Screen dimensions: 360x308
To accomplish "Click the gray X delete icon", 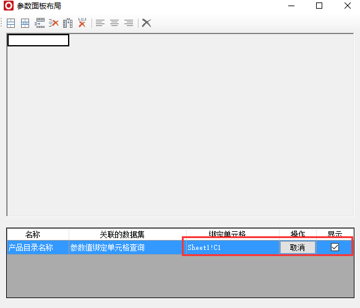I will [147, 23].
